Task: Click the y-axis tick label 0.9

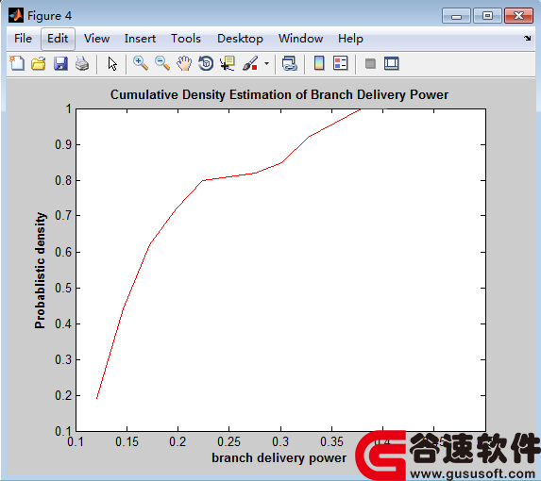Action: pos(63,144)
